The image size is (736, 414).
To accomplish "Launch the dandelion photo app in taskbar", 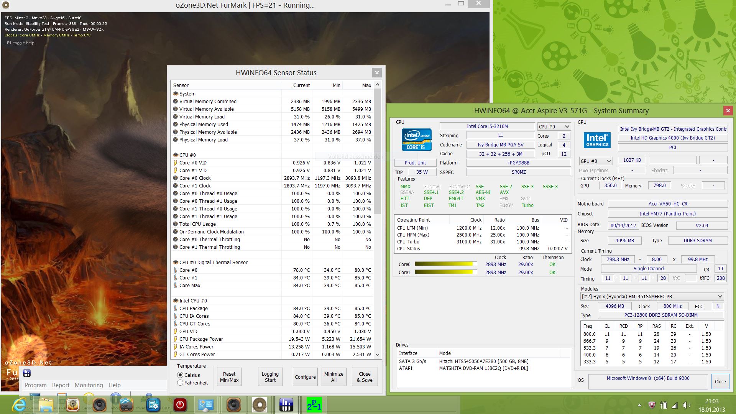I will [x=72, y=405].
